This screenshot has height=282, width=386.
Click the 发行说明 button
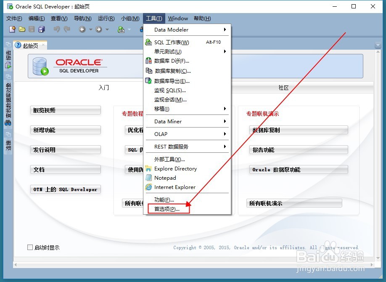[66, 149]
